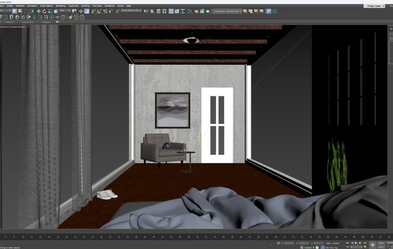Toggle Auto Key mode

(381, 243)
